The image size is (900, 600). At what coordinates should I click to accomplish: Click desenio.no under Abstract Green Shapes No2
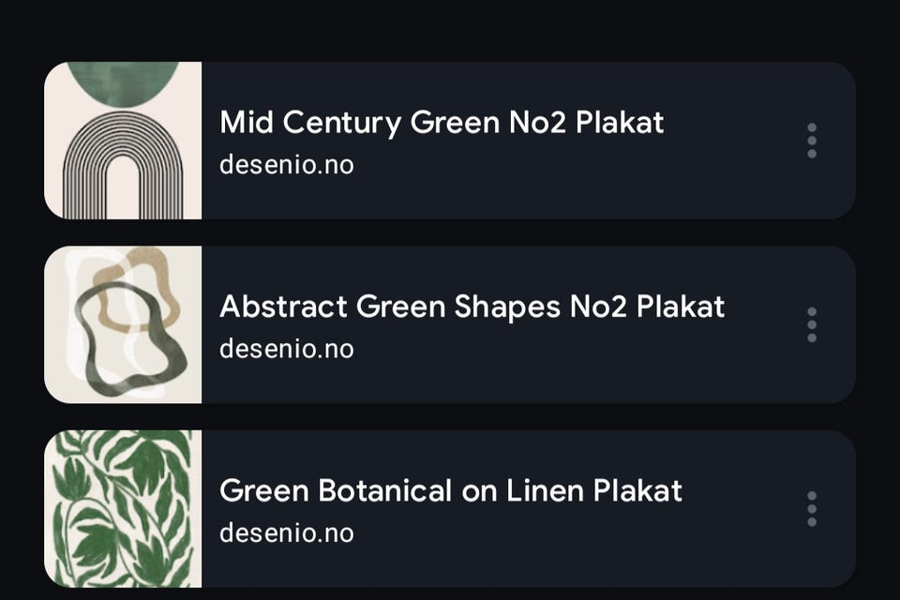click(286, 349)
